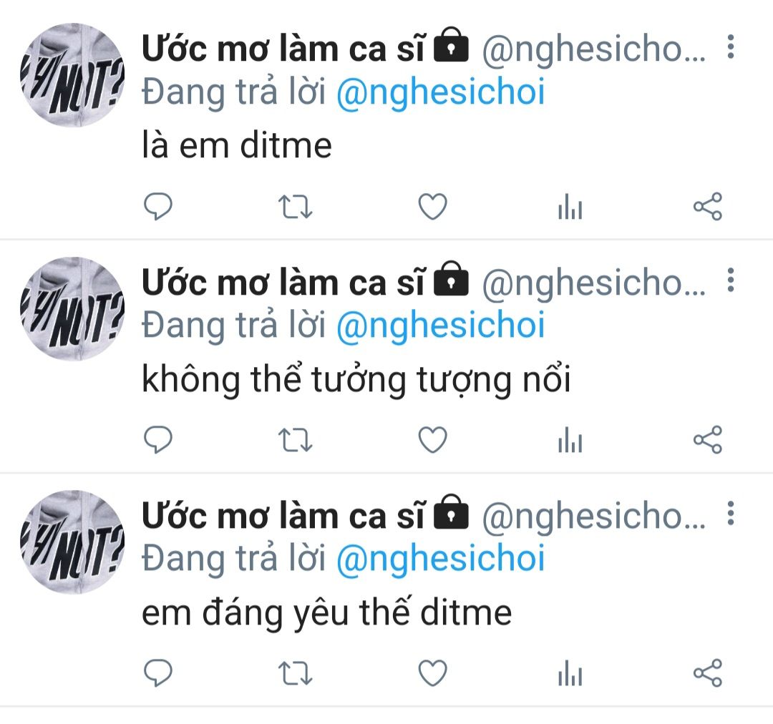Reply to 'không thể tưởng tượng nổi' tweet
773x724 pixels.
[x=157, y=440]
